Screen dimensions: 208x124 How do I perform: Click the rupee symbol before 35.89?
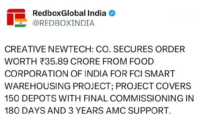pos(42,62)
